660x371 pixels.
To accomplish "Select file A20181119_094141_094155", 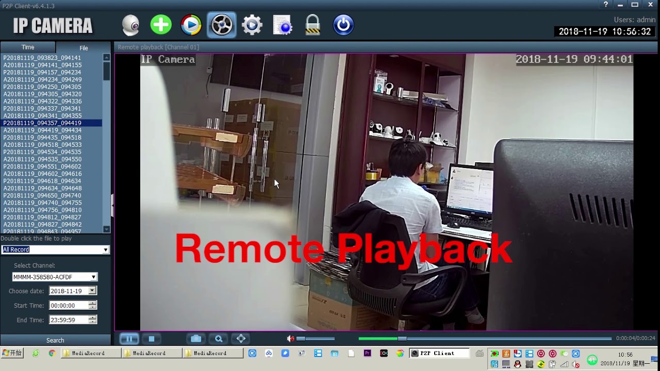I will [52, 65].
